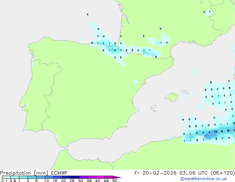Click the 25–30 mm dark blue legend swatch
235x182 pixels.
(75, 177)
